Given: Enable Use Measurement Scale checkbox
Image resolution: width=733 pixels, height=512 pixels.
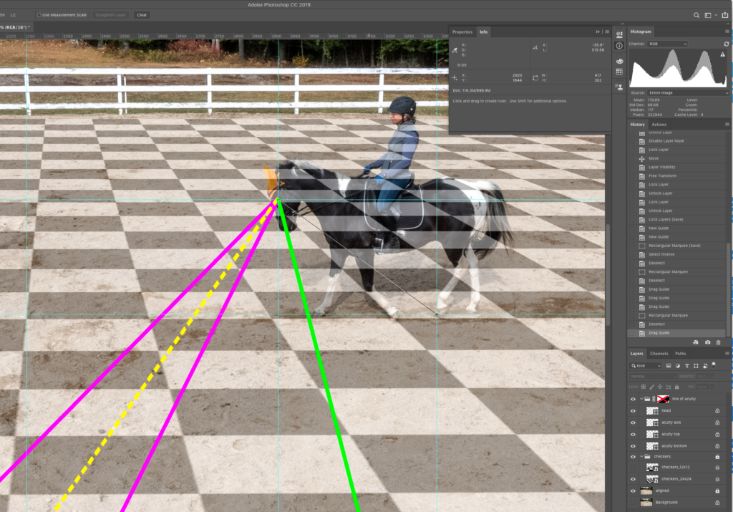Looking at the screenshot, I should click(x=39, y=15).
